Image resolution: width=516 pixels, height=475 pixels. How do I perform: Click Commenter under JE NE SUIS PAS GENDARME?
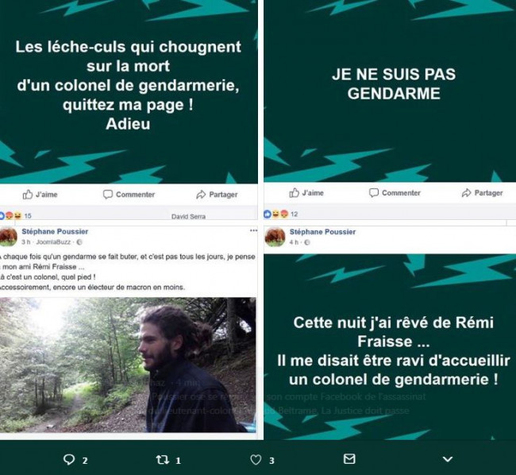395,193
